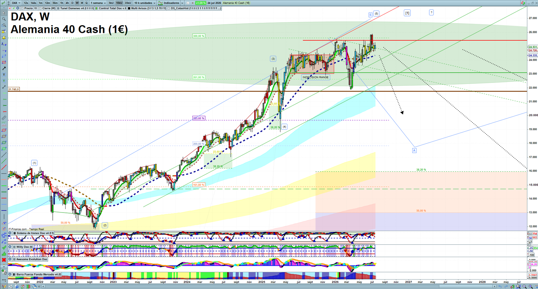This screenshot has height=289, width=538.
Task: Click the red add-panel plus icon
Action: pyautogui.click(x=10, y=8)
